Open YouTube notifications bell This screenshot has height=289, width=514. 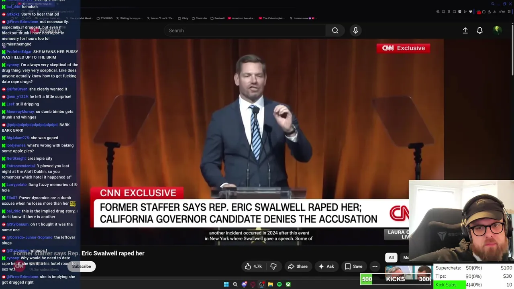[479, 31]
